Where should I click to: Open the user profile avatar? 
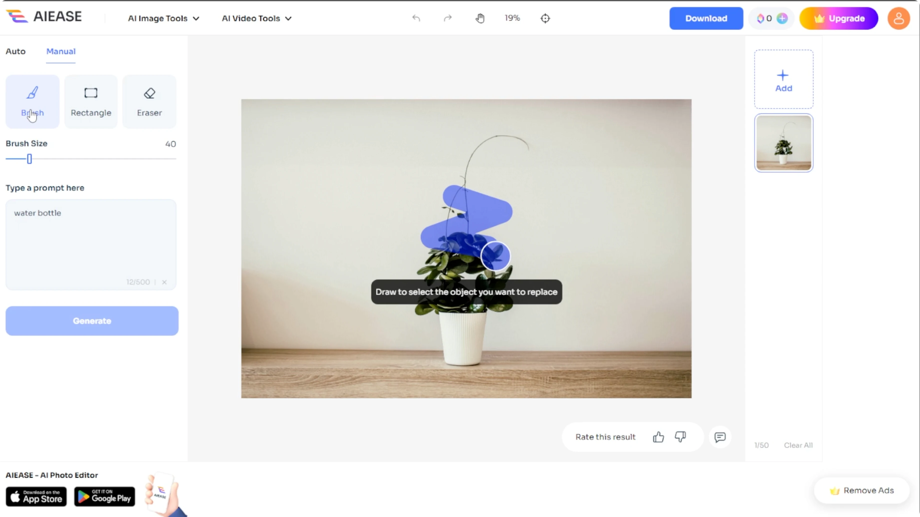[898, 18]
